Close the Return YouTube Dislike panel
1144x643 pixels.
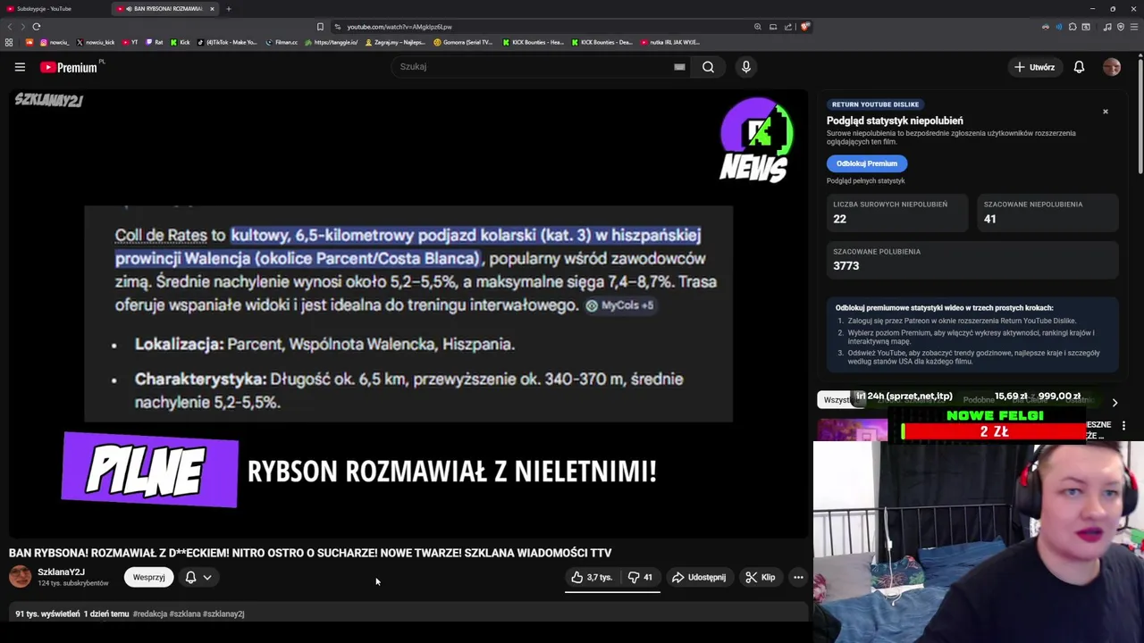[x=1106, y=112]
